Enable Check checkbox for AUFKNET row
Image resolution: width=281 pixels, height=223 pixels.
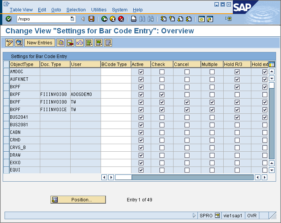coord(162,79)
